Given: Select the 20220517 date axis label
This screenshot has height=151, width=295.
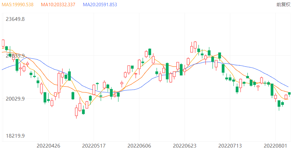Looking at the screenshot, I should [x=94, y=146].
